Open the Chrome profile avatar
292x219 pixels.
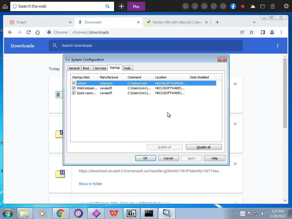click(272, 32)
